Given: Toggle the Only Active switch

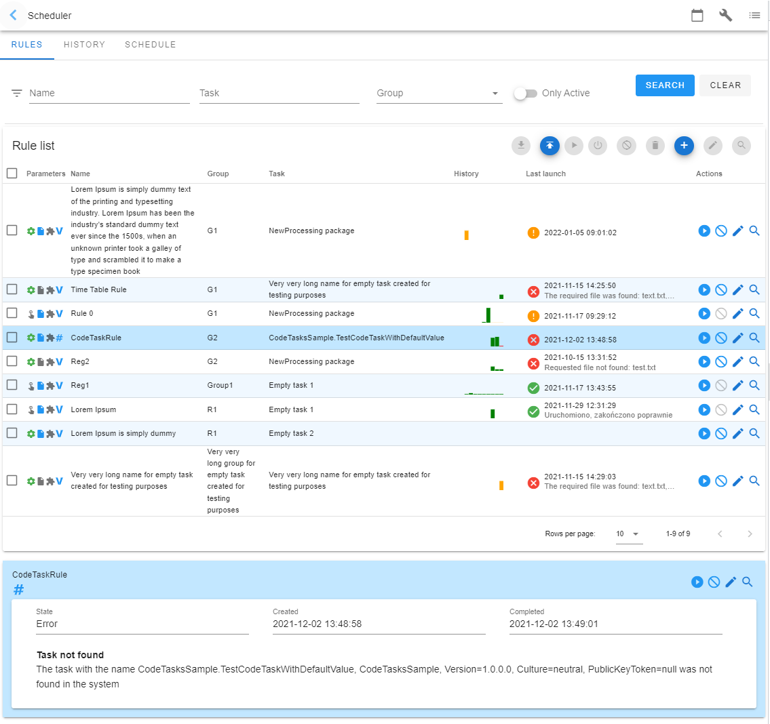Looking at the screenshot, I should coord(526,94).
